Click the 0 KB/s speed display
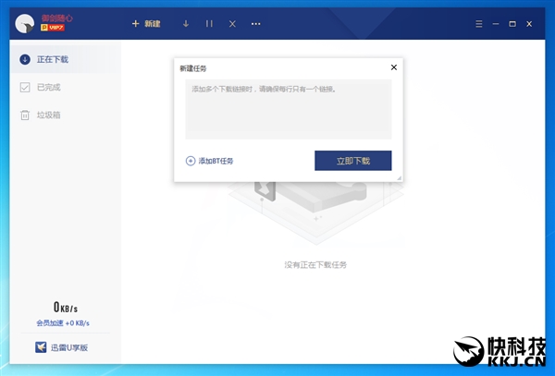The width and height of the screenshot is (555, 376). click(66, 307)
